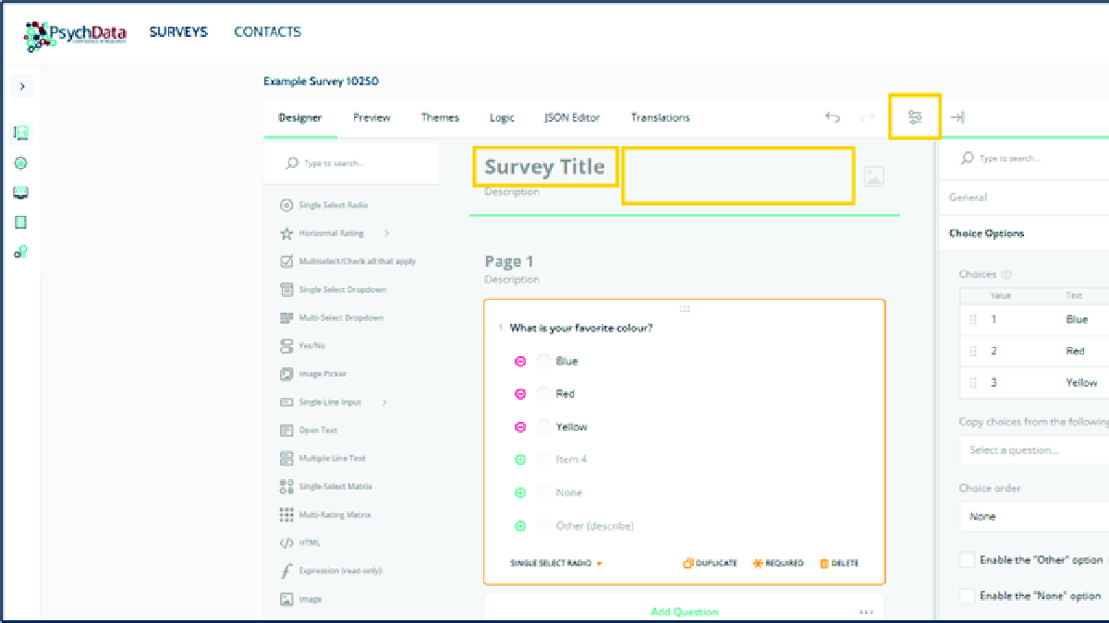Screen dimensions: 1109x623
Task: Open Copy choices Select a question dropdown
Action: [x=1033, y=450]
